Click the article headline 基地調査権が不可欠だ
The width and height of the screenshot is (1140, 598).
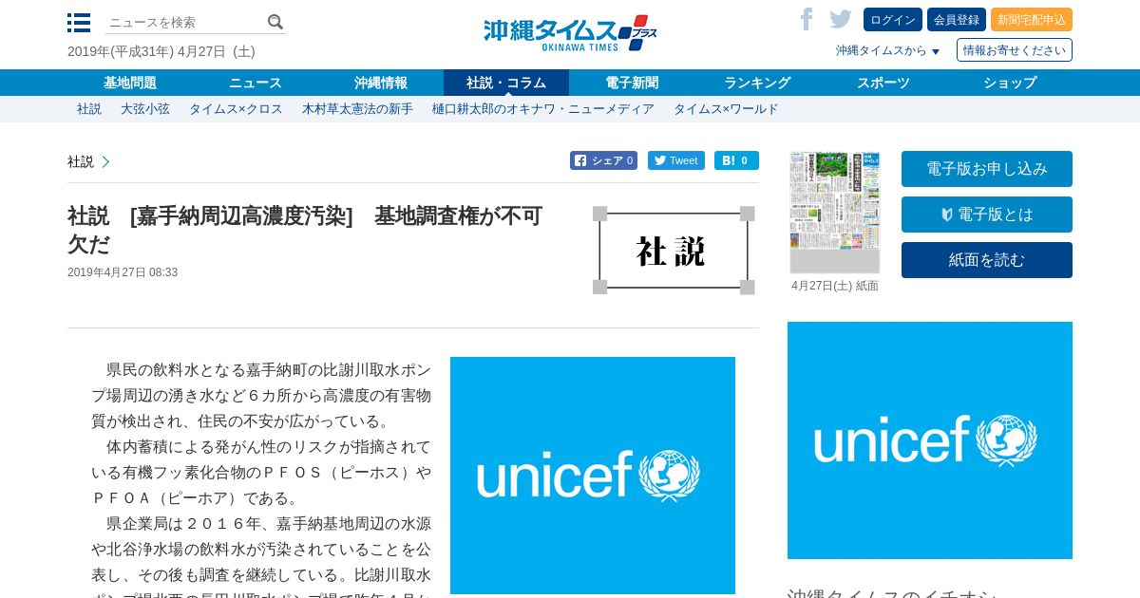[x=305, y=230]
